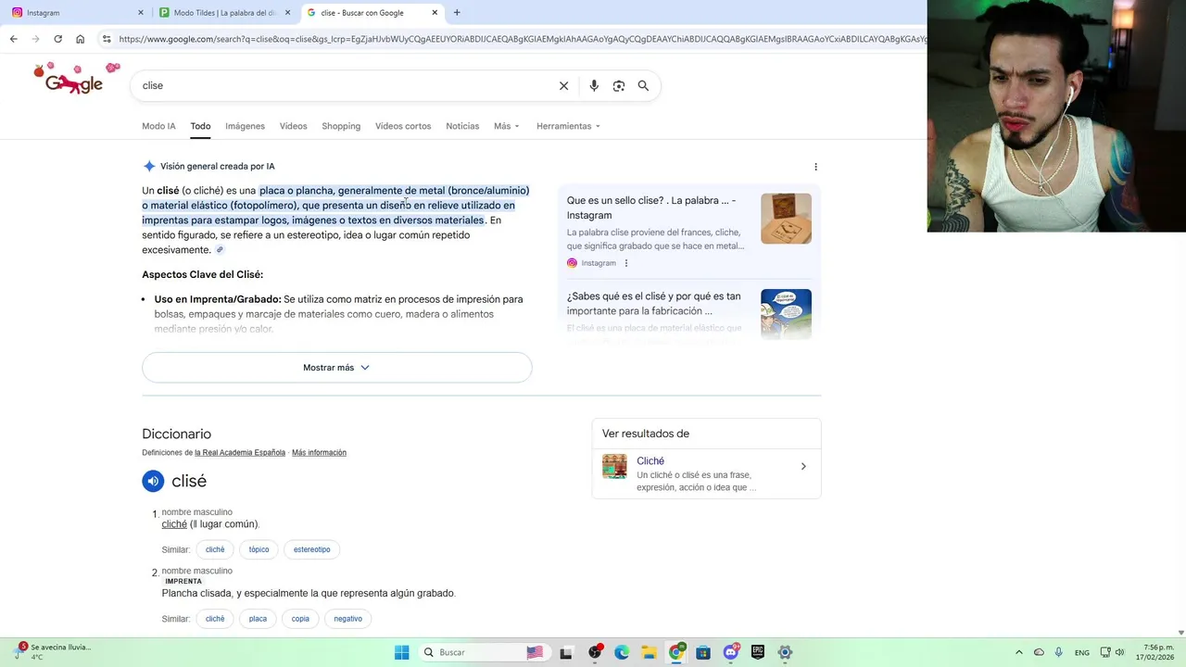Click the Google Doodle logo
Viewport: 1186px width, 667px height.
click(76, 81)
